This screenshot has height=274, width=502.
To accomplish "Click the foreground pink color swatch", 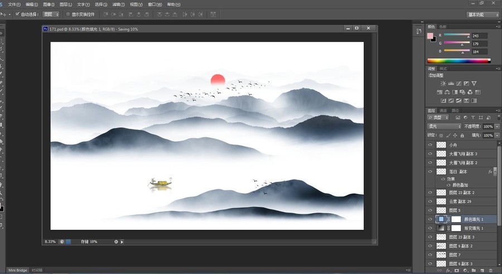I will click(x=430, y=36).
